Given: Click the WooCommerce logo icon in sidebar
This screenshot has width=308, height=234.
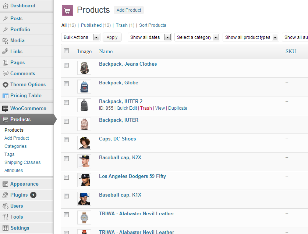Looking at the screenshot, I should coord(5,109).
